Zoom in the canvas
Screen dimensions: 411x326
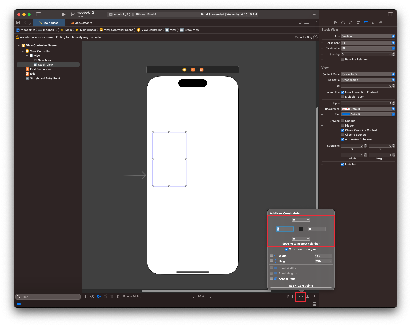point(209,297)
